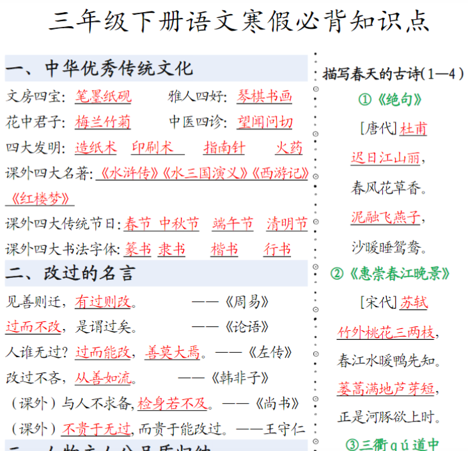The width and height of the screenshot is (468, 451).
Task: Select the festival 端午节
Action: coord(233,224)
